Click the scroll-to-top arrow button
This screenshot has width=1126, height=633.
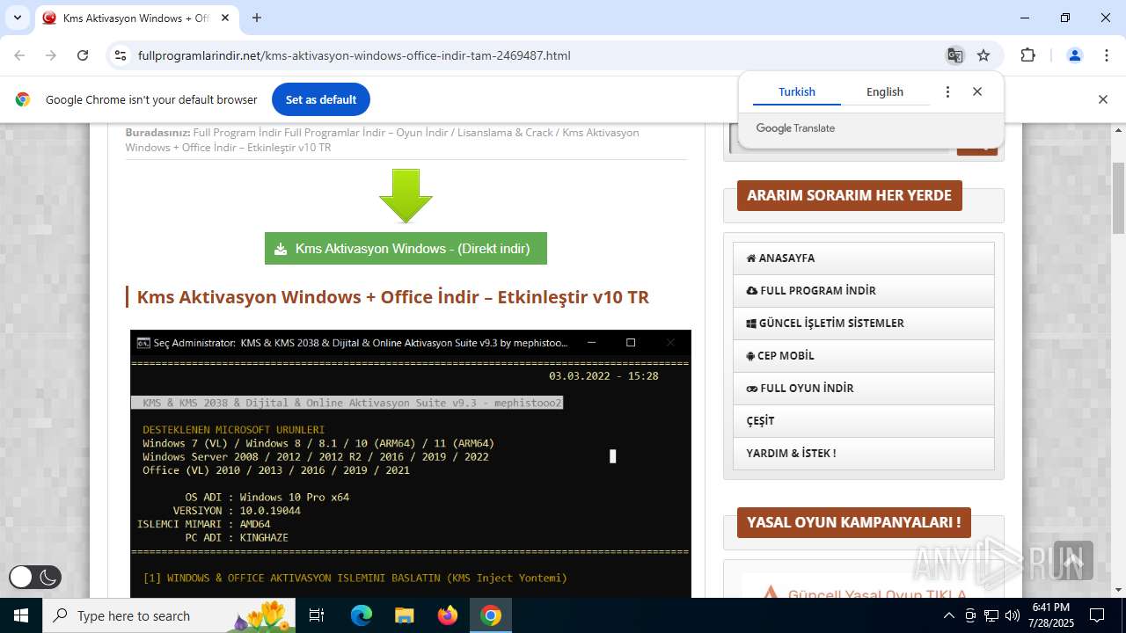(1072, 560)
